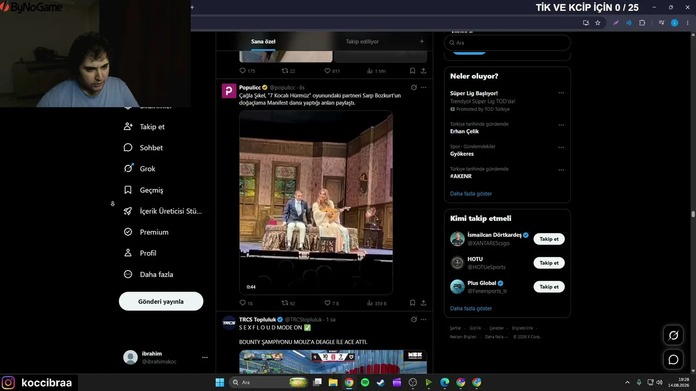Click the plus icon beside timeline tabs
Screen dimensions: 696x391
point(421,41)
